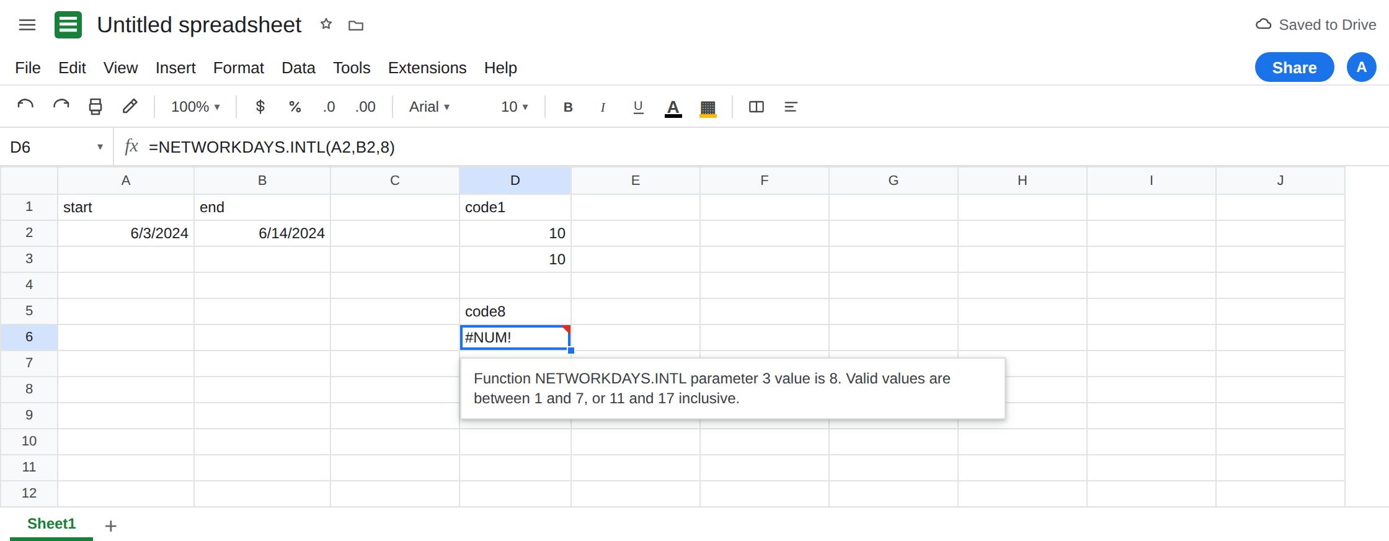Select the Paint format tool

tap(130, 107)
